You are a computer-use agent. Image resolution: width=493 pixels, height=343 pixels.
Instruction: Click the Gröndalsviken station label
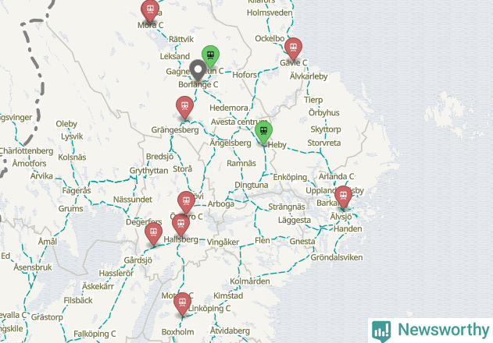pos(337,257)
